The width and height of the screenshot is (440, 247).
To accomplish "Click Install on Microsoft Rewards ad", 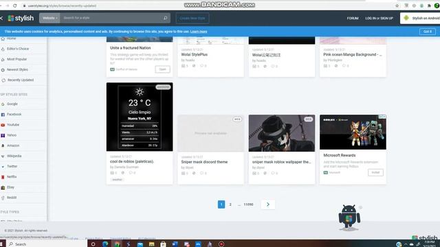I will click(375, 172).
